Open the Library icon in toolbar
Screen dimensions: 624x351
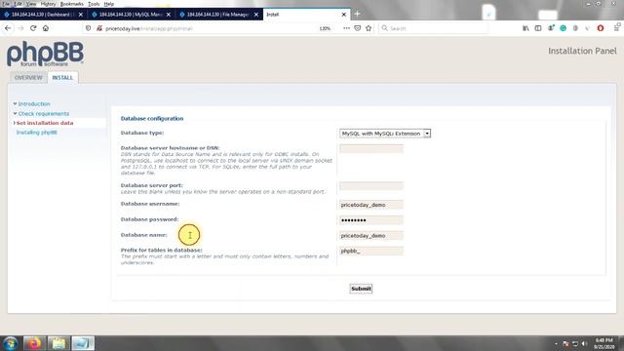pos(526,28)
